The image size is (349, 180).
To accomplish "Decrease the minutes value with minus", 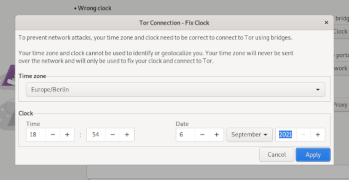I will pos(113,135).
